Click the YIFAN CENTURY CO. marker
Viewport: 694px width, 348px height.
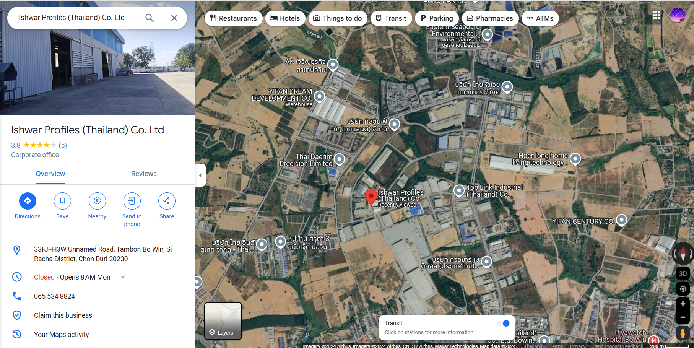click(x=622, y=220)
